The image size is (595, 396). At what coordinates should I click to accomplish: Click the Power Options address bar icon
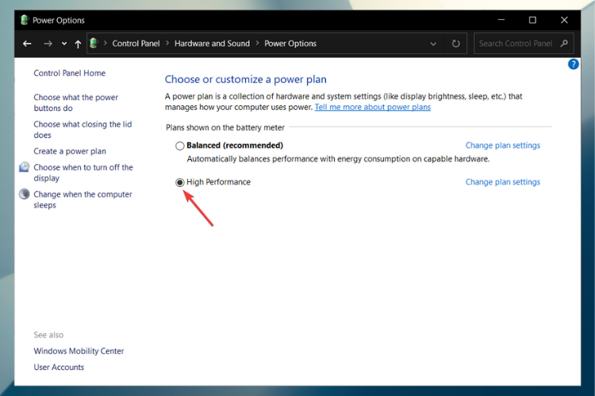point(95,44)
